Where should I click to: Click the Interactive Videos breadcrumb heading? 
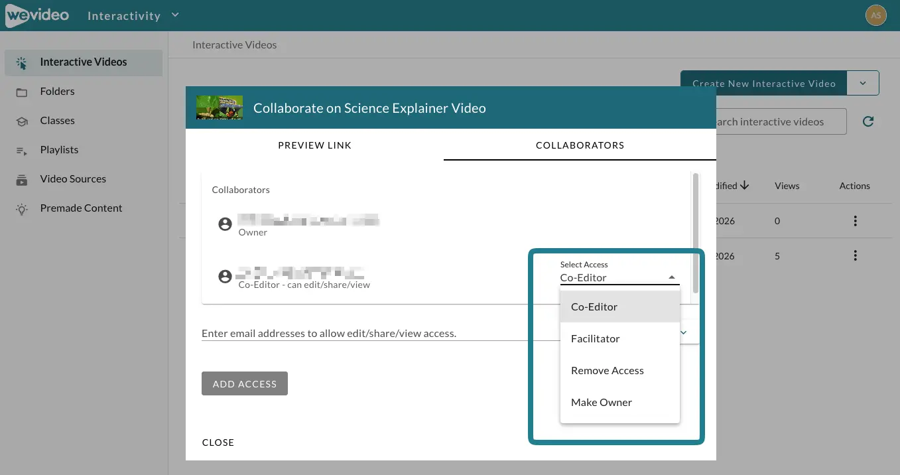coord(235,45)
